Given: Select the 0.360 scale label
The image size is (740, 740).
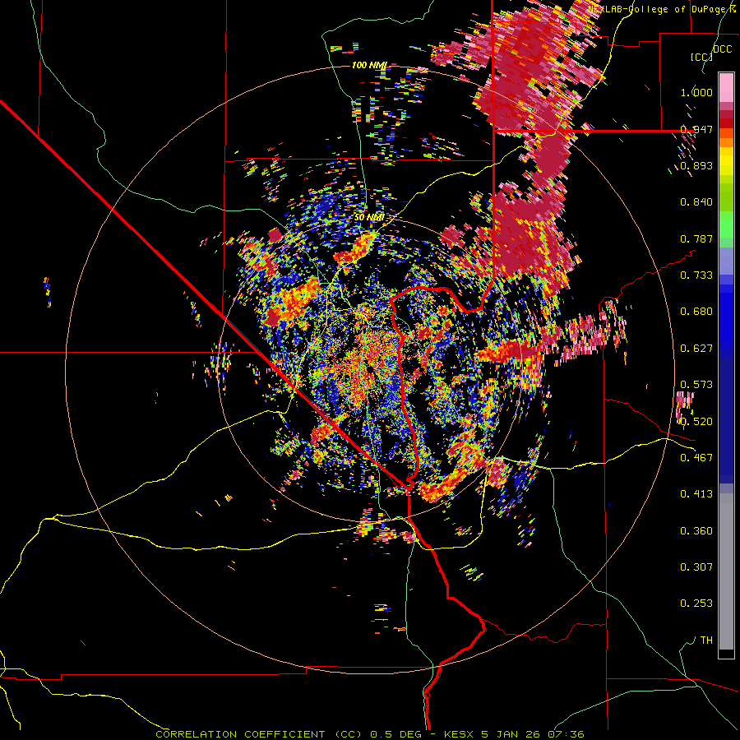Looking at the screenshot, I should [696, 531].
